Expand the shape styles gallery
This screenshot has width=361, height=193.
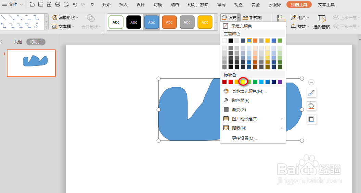pos(216,22)
